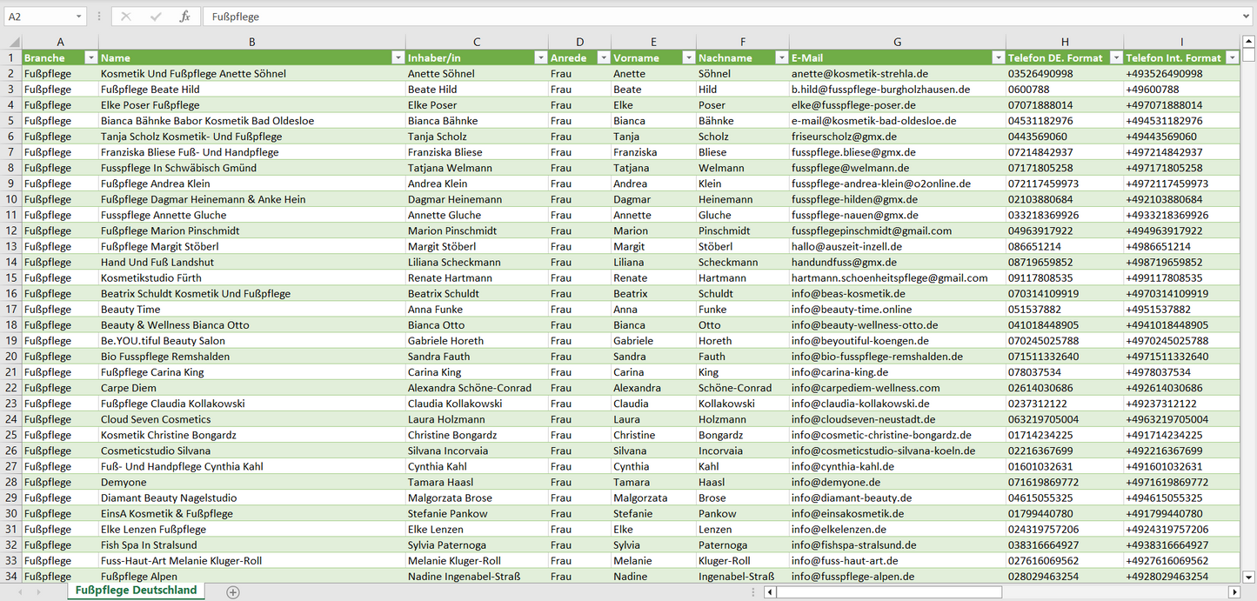Expand the Anrede filter dropdown
The height and width of the screenshot is (601, 1257).
click(603, 57)
